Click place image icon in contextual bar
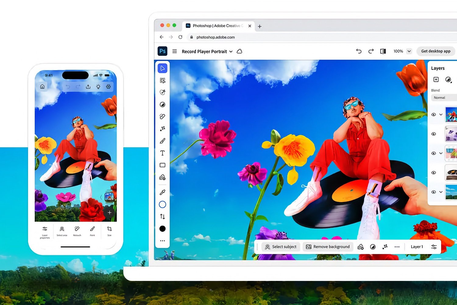The width and height of the screenshot is (457, 305). click(360, 247)
